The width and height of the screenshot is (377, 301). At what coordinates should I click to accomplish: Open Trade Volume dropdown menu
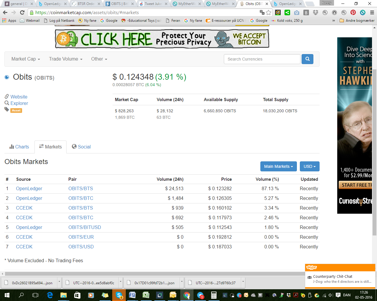(x=66, y=59)
